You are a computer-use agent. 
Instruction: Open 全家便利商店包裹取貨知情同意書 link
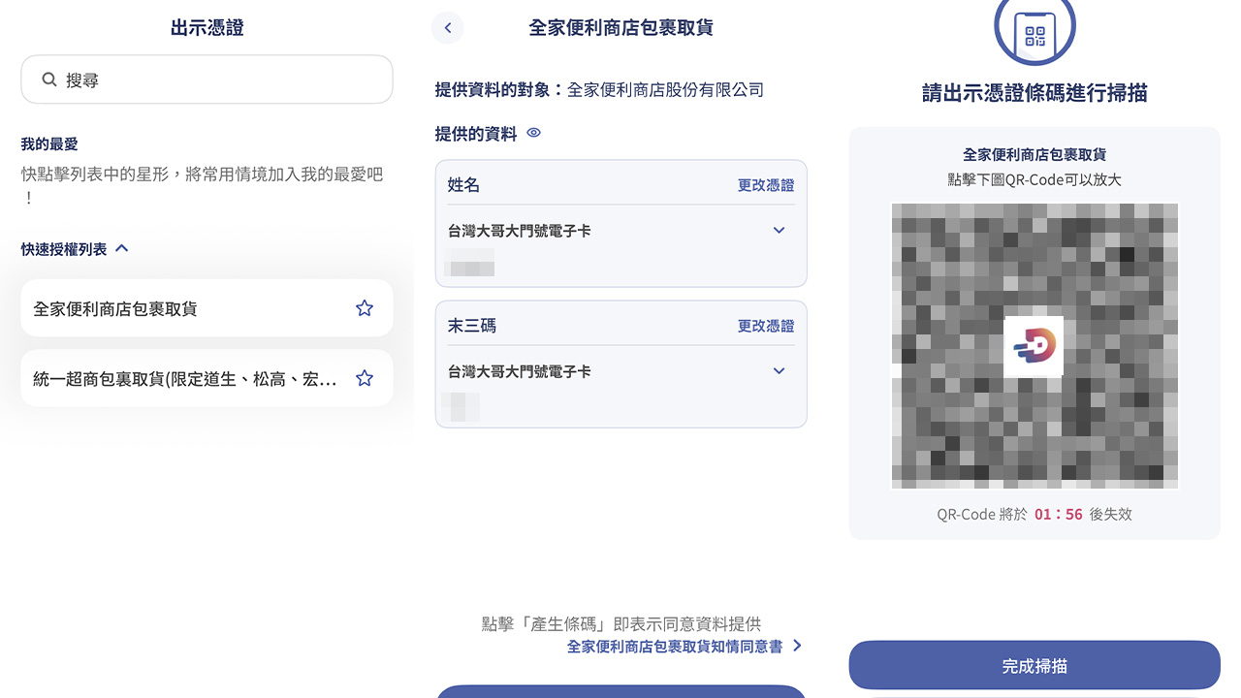point(674,647)
